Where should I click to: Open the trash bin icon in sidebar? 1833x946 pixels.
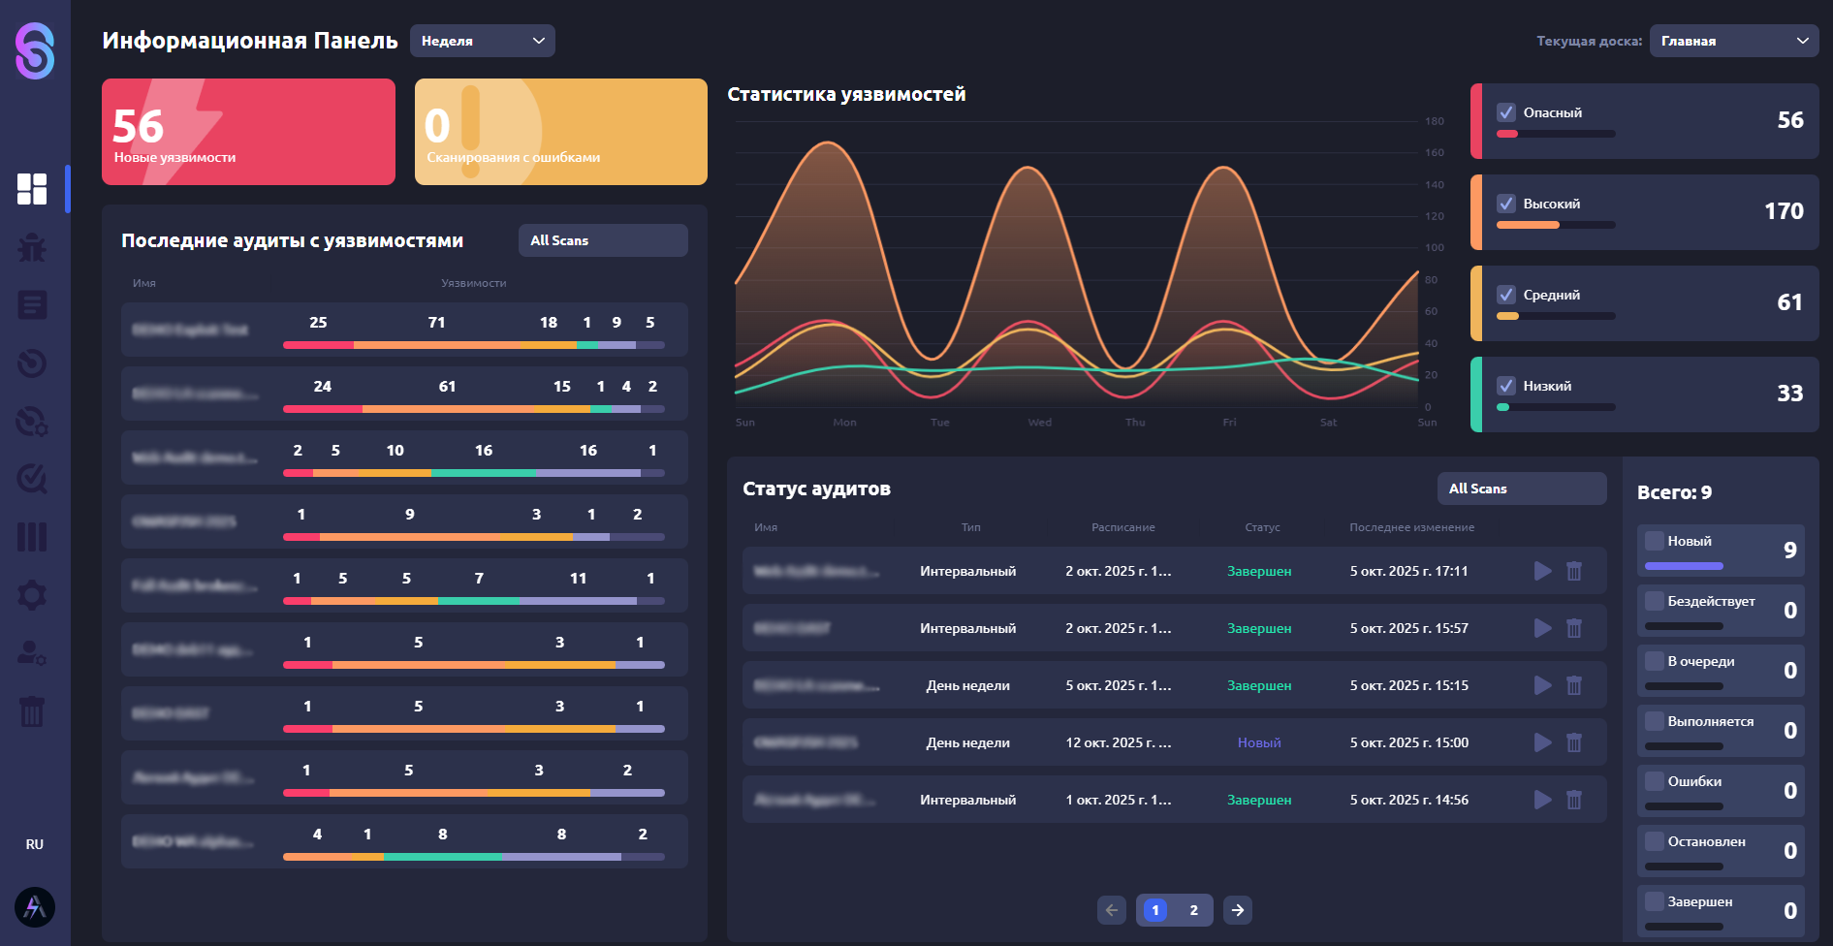pyautogui.click(x=32, y=711)
